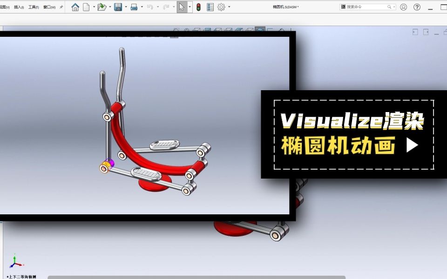Open a file with the Open icon
Screen dimensions: 447x279
(102, 7)
